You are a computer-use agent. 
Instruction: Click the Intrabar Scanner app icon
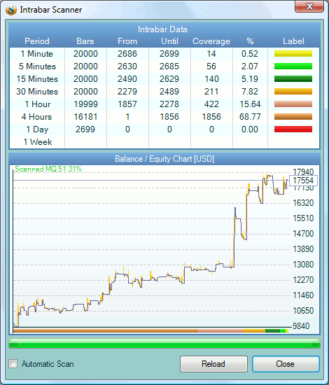(x=11, y=10)
